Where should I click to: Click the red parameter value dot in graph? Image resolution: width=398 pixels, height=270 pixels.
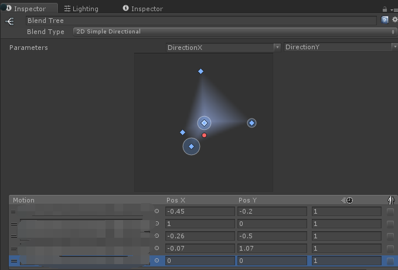(204, 135)
